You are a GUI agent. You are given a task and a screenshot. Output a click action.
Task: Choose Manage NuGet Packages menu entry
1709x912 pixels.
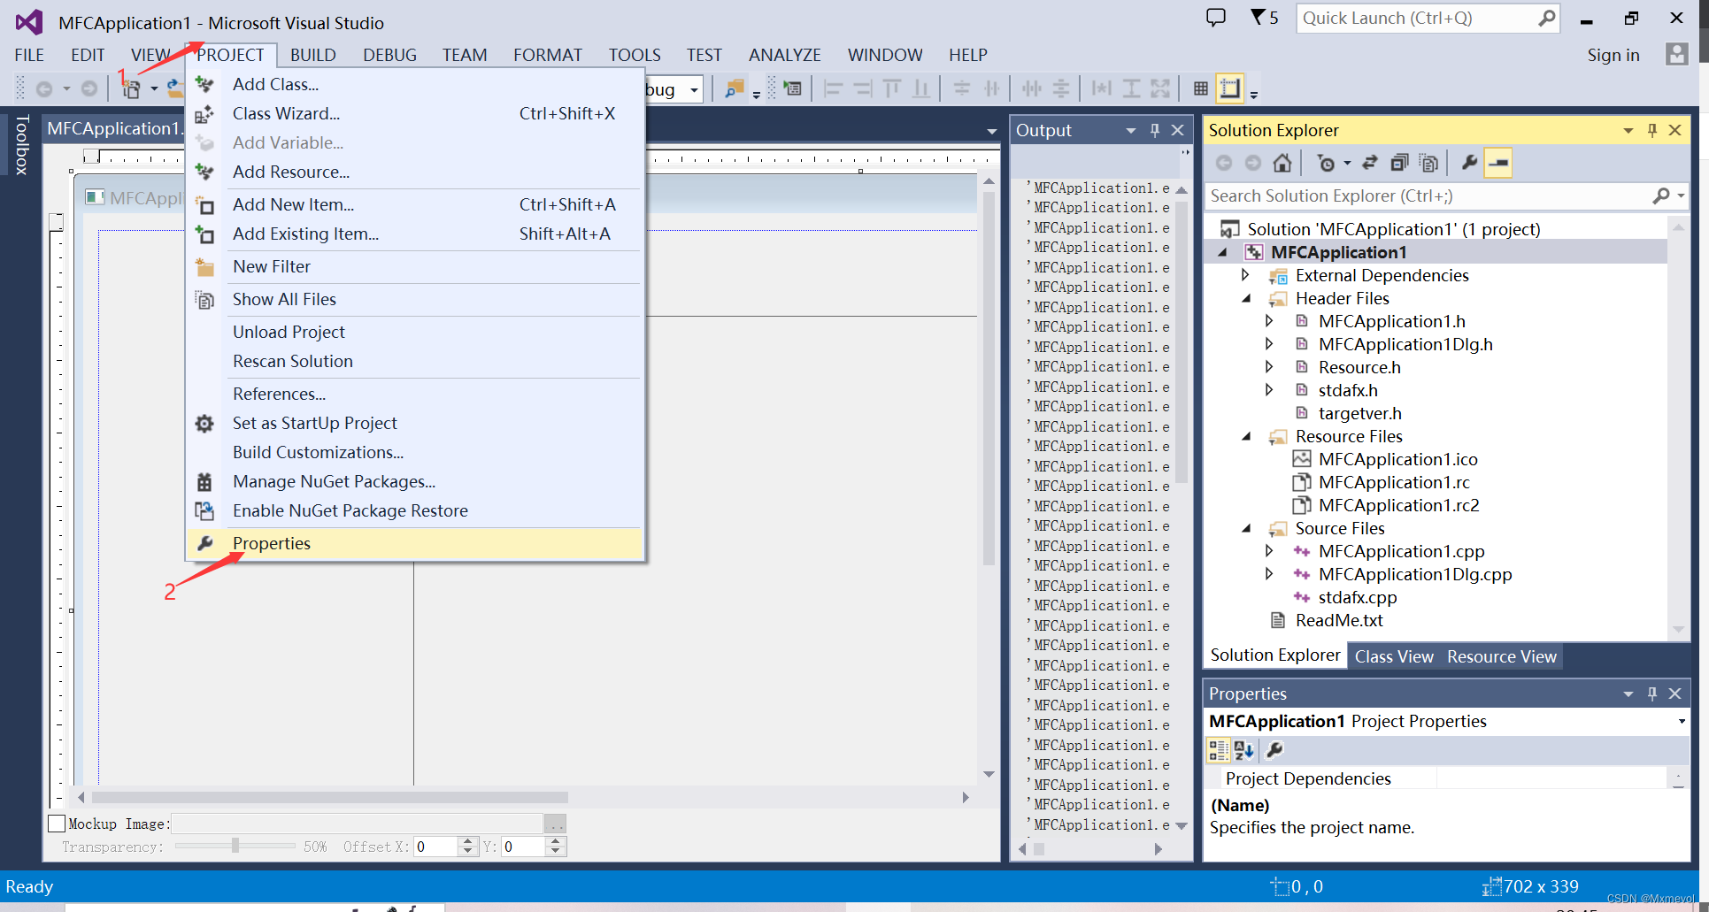[414, 481]
